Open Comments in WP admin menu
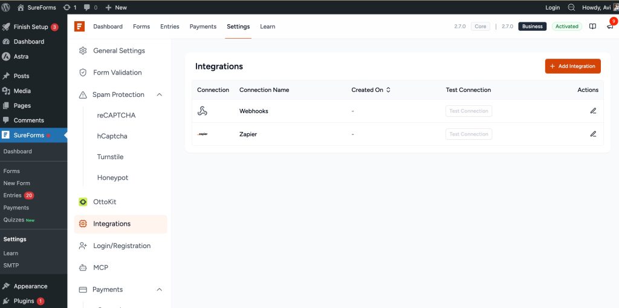619x308 pixels. 29,120
